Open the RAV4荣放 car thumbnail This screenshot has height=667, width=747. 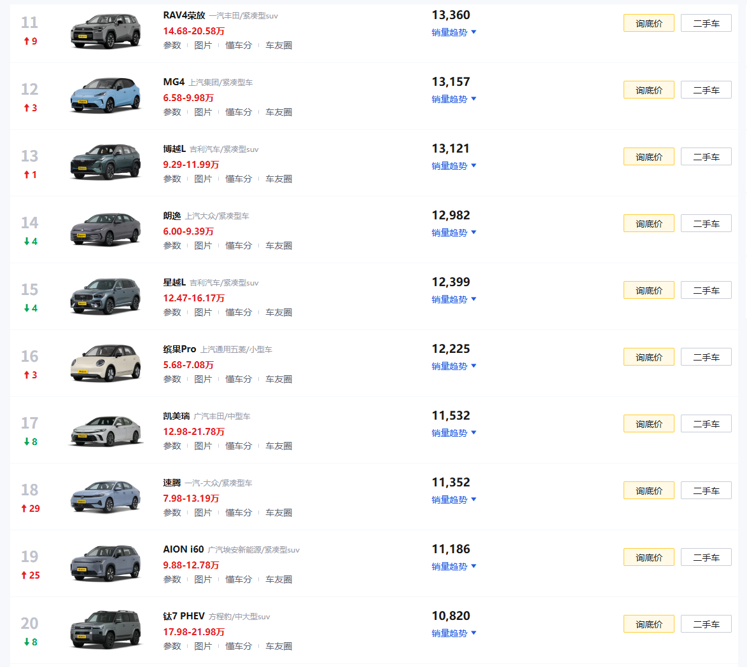tap(105, 31)
